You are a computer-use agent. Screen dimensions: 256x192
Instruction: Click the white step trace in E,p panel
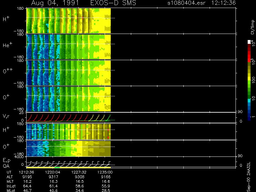(68, 164)
